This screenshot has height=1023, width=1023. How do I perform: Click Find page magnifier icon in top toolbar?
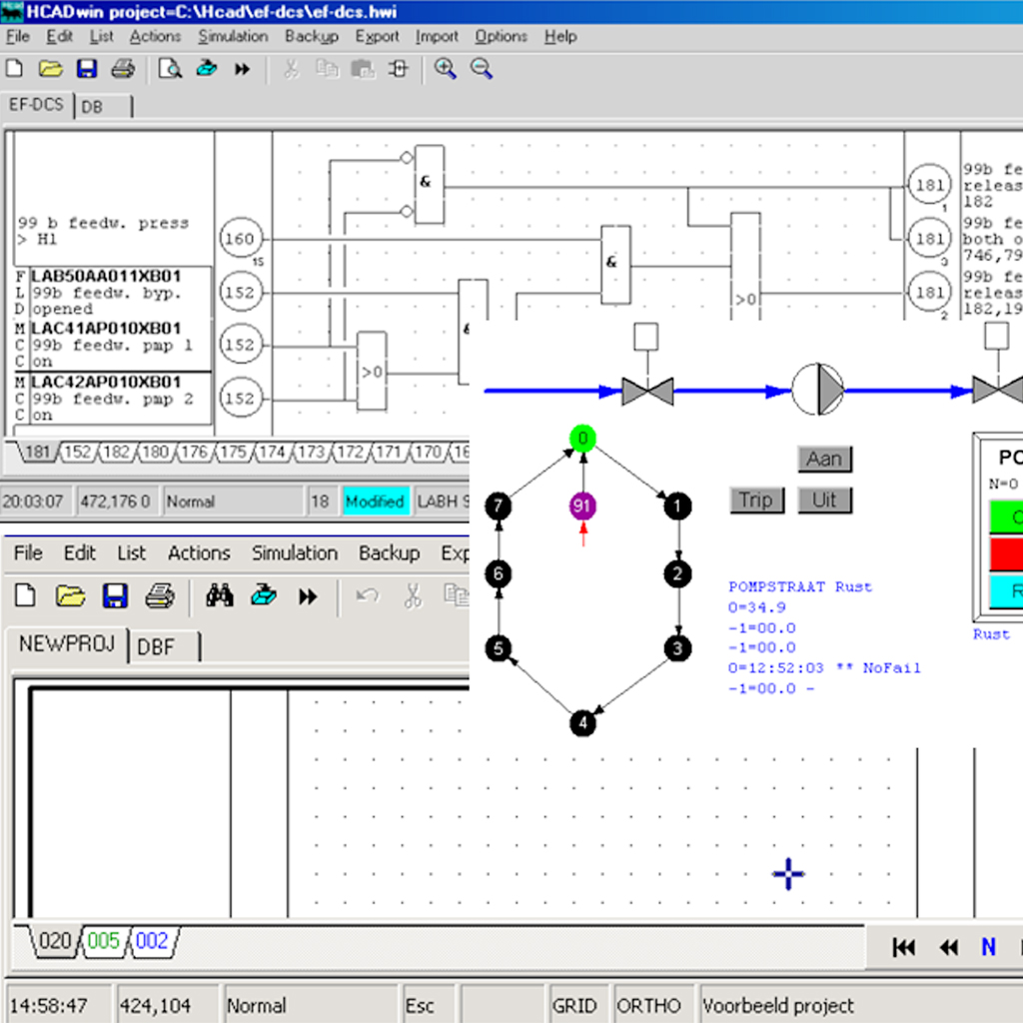(170, 69)
